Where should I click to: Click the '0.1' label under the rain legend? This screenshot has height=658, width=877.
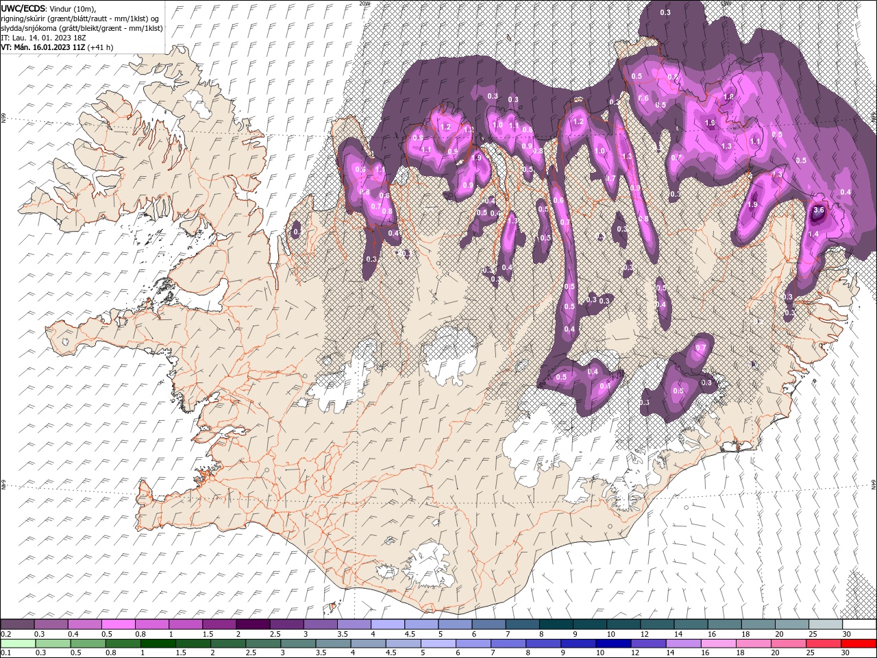coord(5,653)
